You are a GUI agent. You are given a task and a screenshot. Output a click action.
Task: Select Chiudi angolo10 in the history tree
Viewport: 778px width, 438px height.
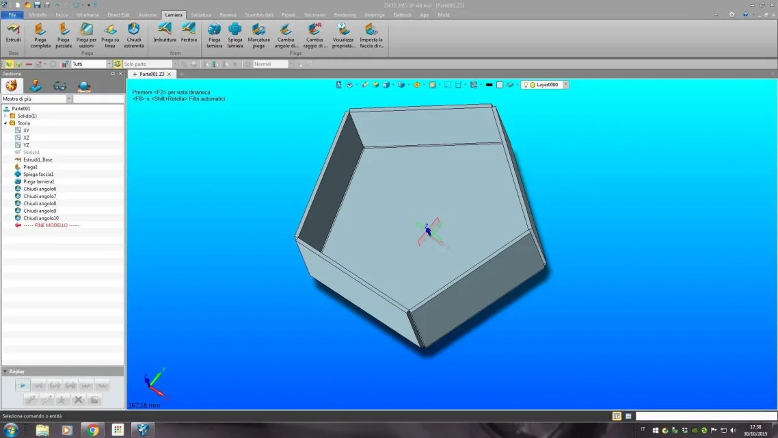pyautogui.click(x=41, y=218)
